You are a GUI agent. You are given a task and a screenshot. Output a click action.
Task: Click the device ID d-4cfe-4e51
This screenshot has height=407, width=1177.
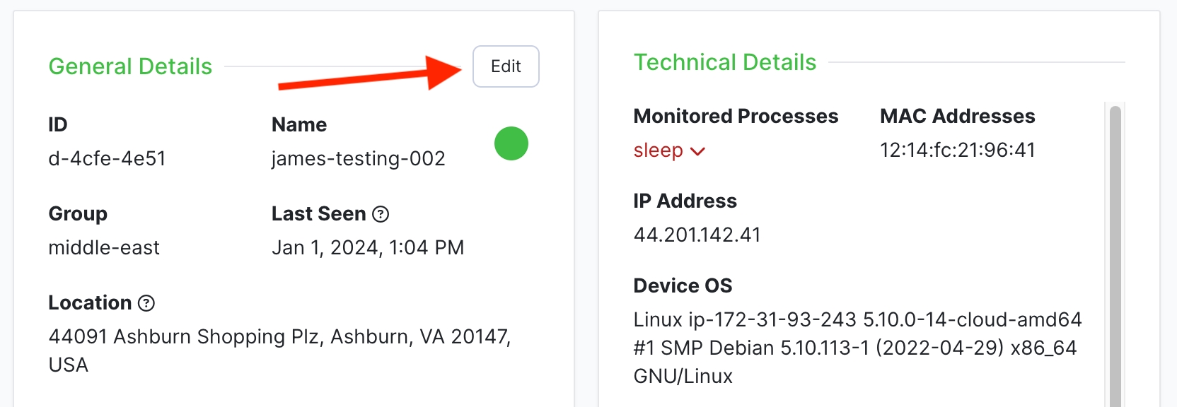[x=107, y=158]
